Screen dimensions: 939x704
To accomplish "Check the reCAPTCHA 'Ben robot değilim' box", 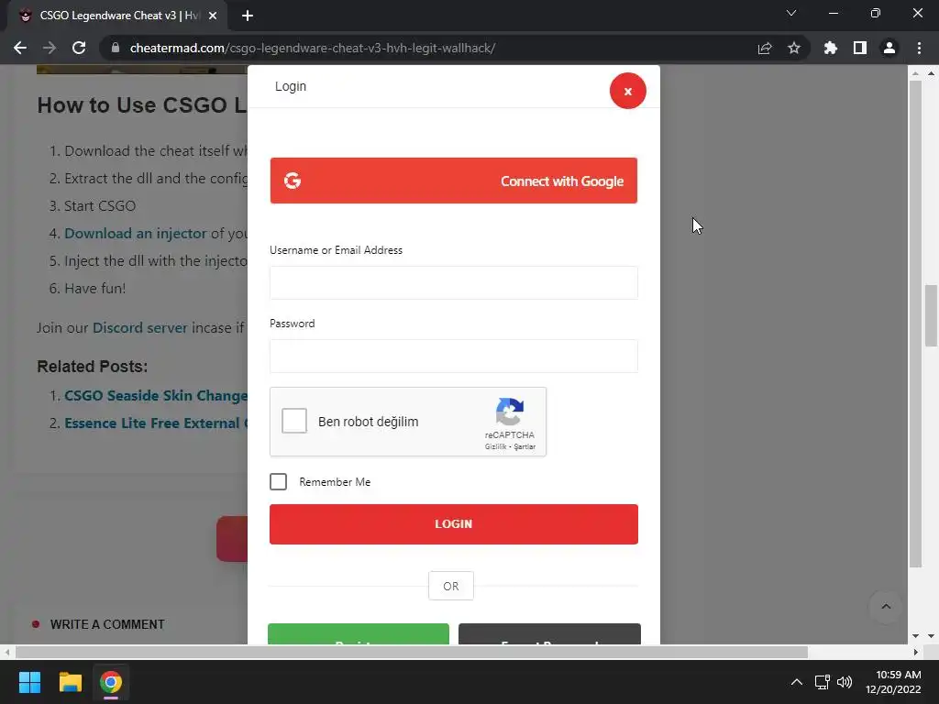I will click(x=294, y=421).
